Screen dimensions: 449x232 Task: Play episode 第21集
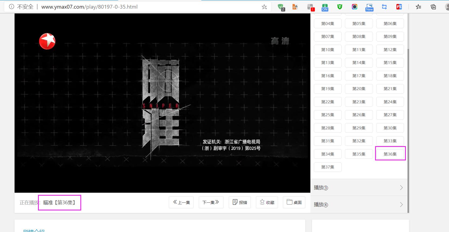click(390, 89)
